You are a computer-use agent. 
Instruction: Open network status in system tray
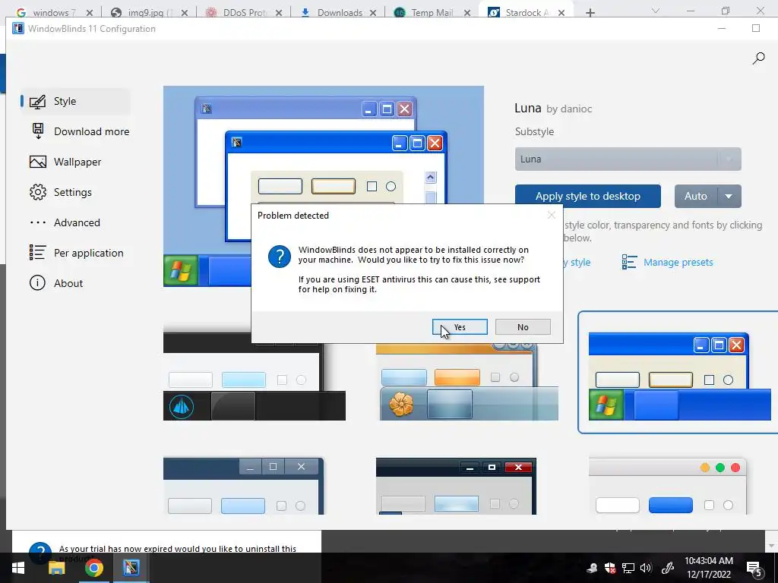coord(628,568)
